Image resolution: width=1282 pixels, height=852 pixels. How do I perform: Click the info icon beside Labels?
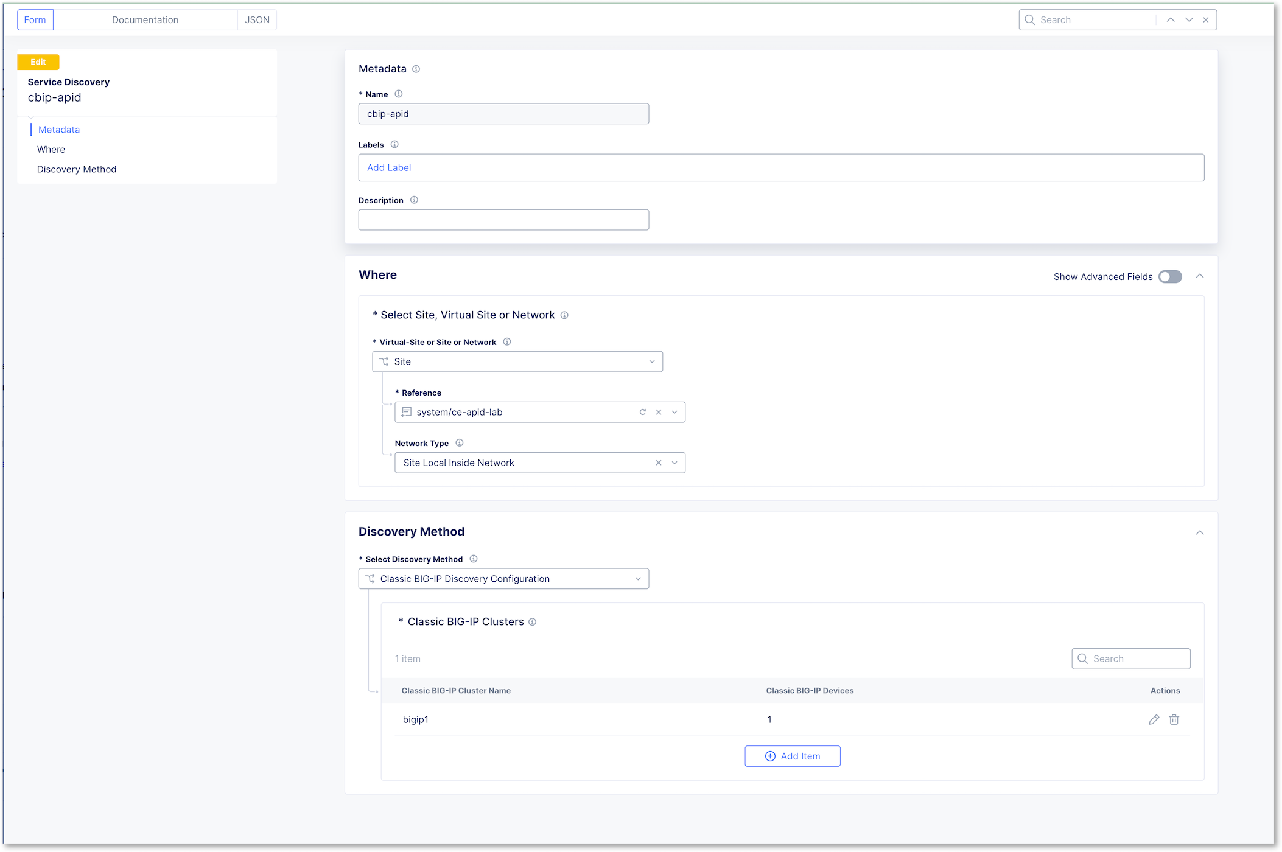394,144
